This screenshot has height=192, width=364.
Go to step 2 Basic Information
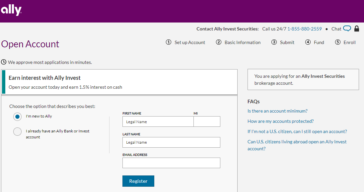pos(238,42)
